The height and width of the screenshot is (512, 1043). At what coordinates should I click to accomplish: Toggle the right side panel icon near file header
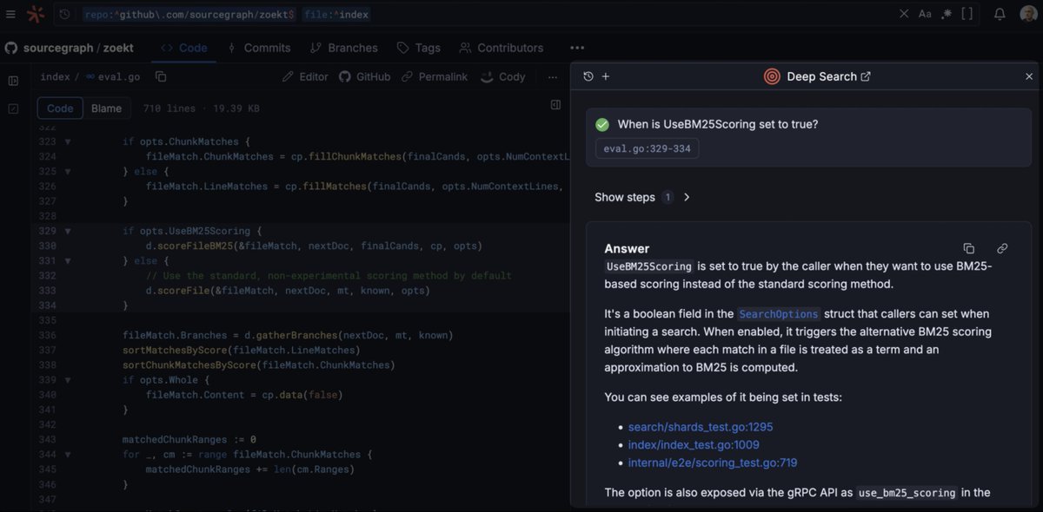pyautogui.click(x=556, y=105)
